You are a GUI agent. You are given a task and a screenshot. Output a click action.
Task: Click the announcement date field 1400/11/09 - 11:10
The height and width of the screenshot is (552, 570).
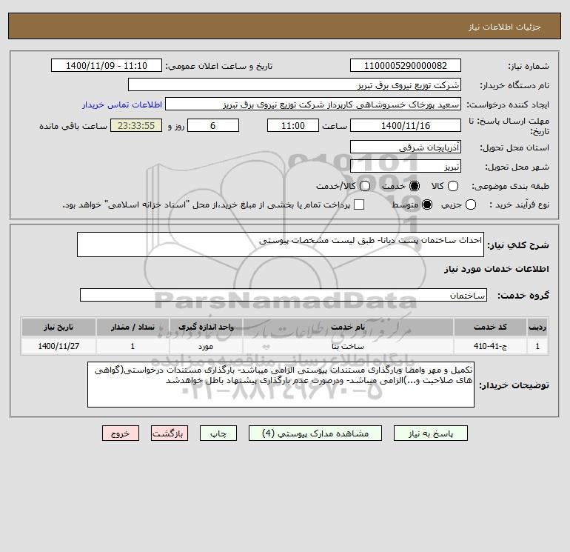click(x=107, y=65)
